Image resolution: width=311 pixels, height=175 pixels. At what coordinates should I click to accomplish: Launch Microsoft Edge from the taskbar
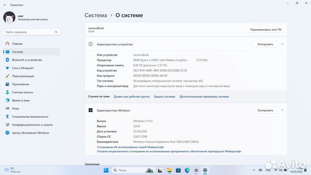[187, 170]
